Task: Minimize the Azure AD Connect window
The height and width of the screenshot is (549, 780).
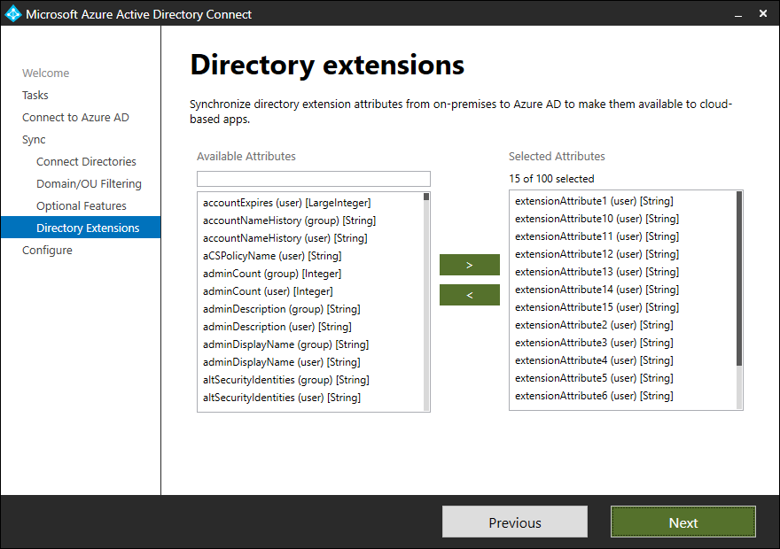Action: (x=738, y=14)
